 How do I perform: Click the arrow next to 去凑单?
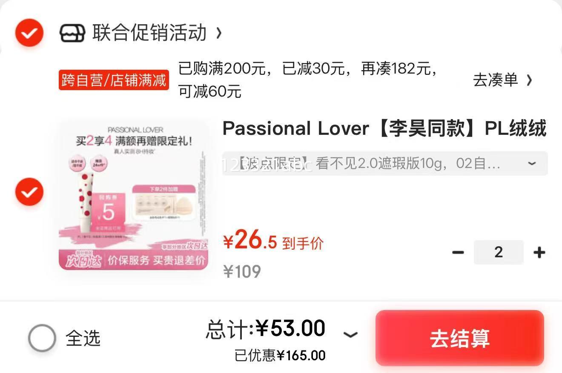tap(529, 80)
